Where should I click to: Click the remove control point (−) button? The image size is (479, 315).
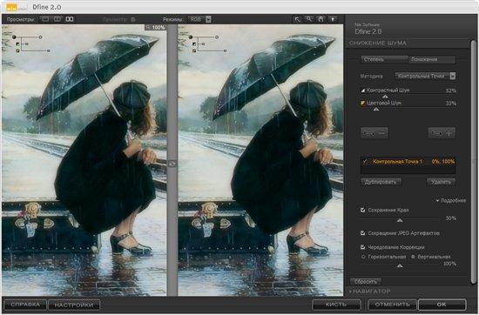tap(374, 133)
